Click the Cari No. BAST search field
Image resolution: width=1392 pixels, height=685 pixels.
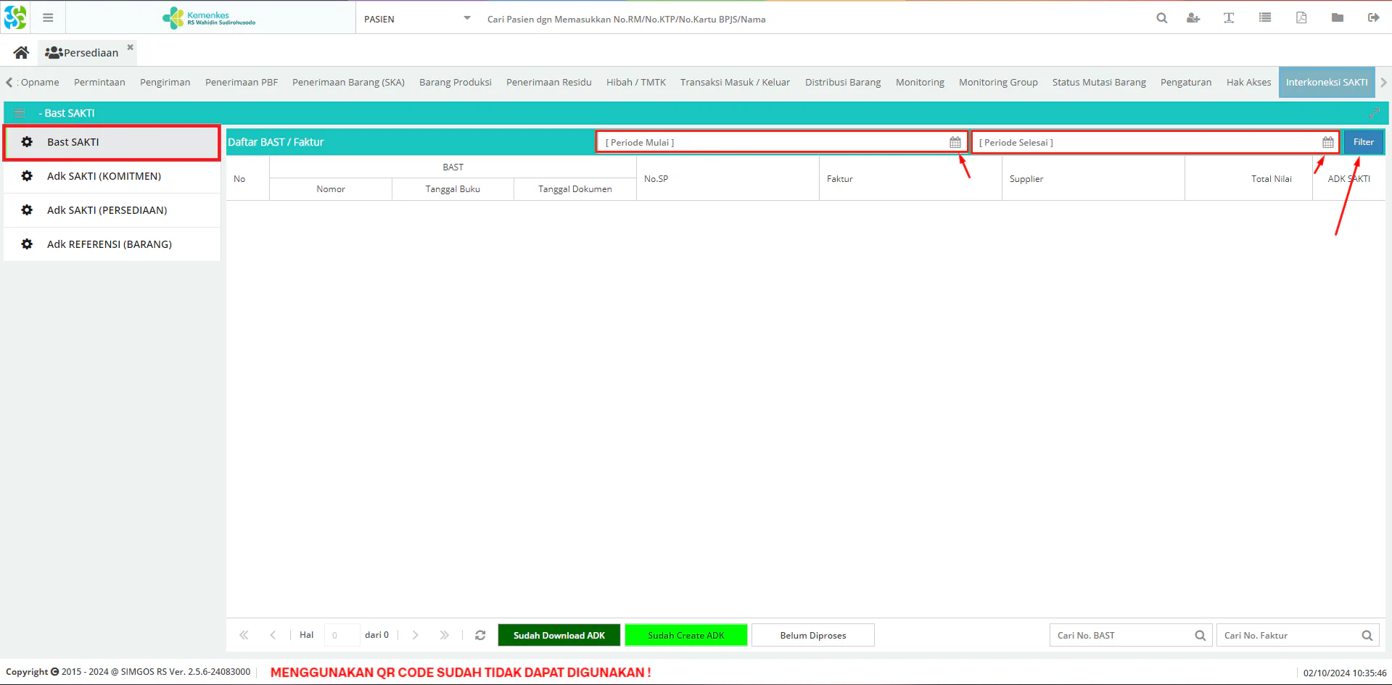[x=1122, y=635]
